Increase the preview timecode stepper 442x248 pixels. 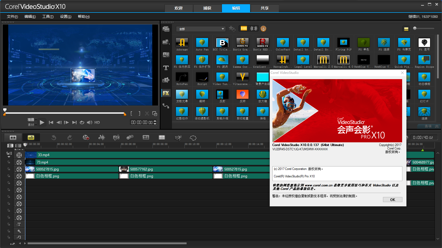tap(155, 121)
